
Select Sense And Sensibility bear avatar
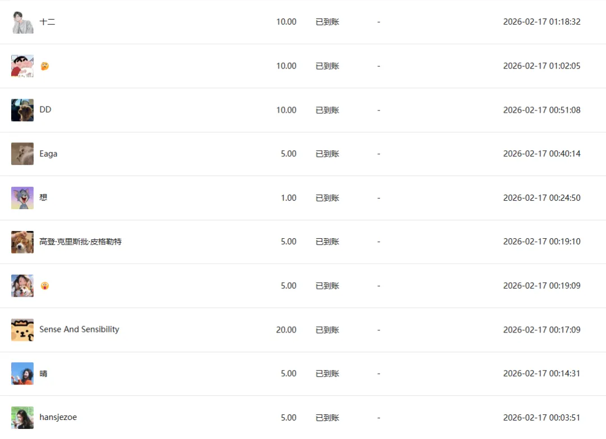(x=22, y=330)
